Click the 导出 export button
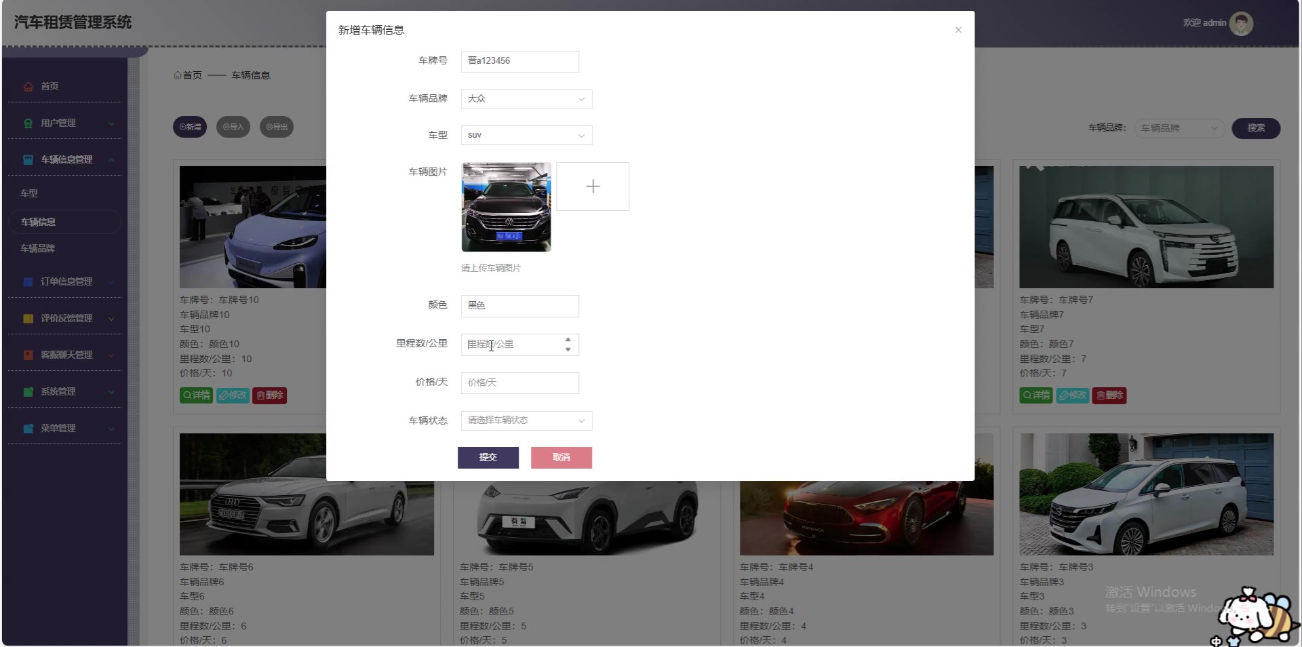This screenshot has width=1302, height=647. pos(277,127)
